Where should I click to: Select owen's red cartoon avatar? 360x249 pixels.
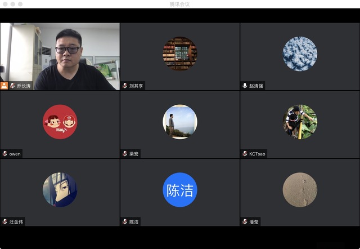tap(60, 122)
